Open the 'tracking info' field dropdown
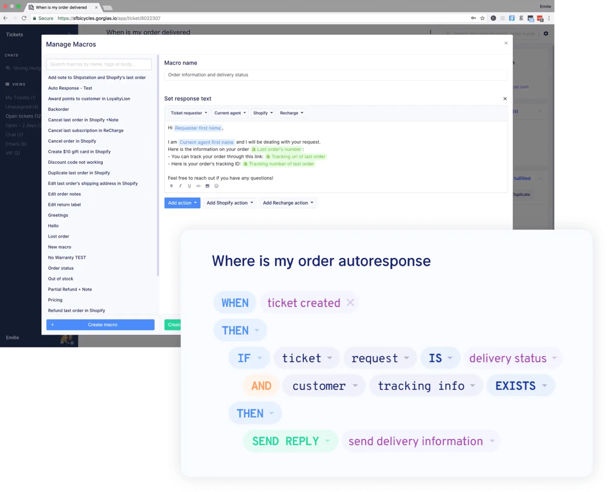This screenshot has width=608, height=492. [x=426, y=386]
